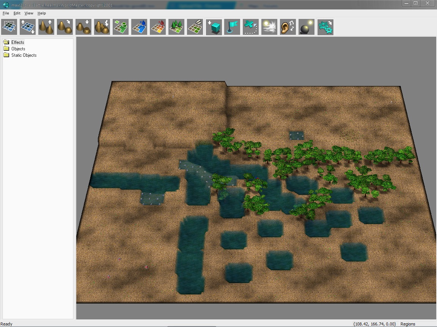437x327 pixels.
Task: Open the ear sound effects tool
Action: (x=288, y=27)
